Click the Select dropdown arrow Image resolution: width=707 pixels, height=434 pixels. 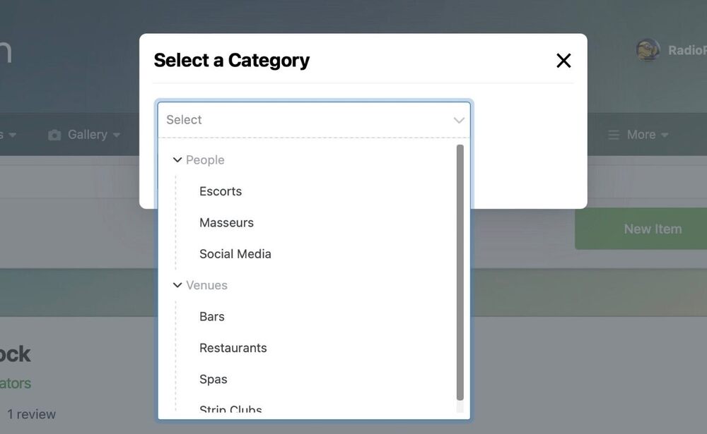click(x=459, y=120)
